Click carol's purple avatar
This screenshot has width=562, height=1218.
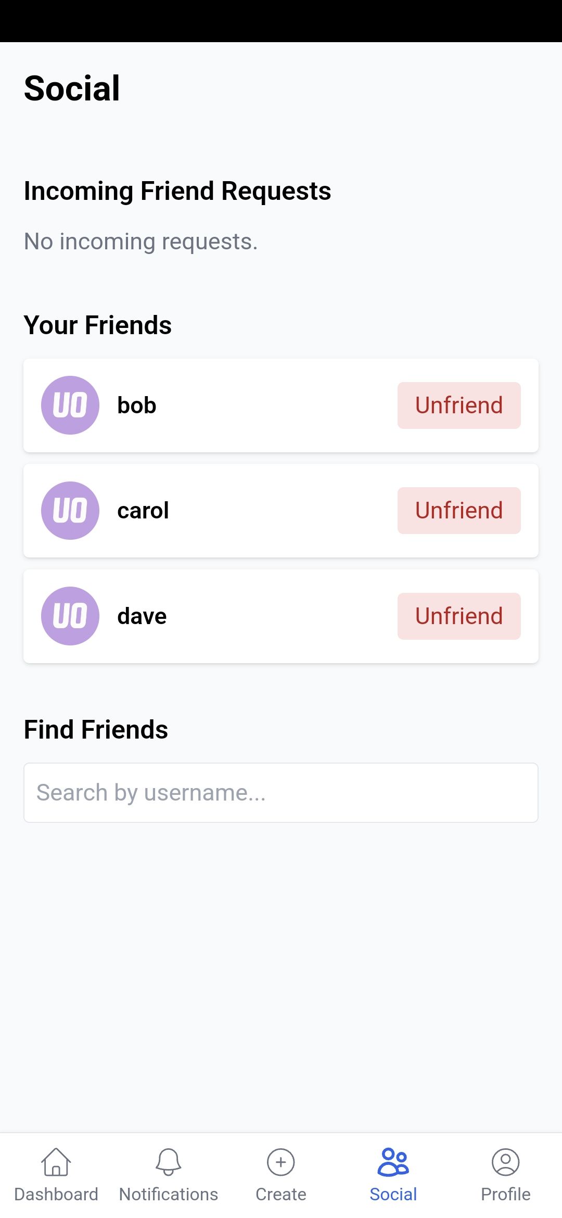pos(70,511)
